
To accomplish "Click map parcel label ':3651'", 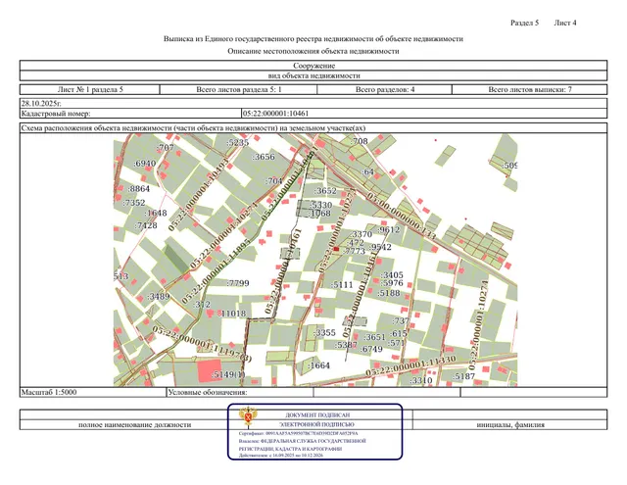I will [374, 337].
